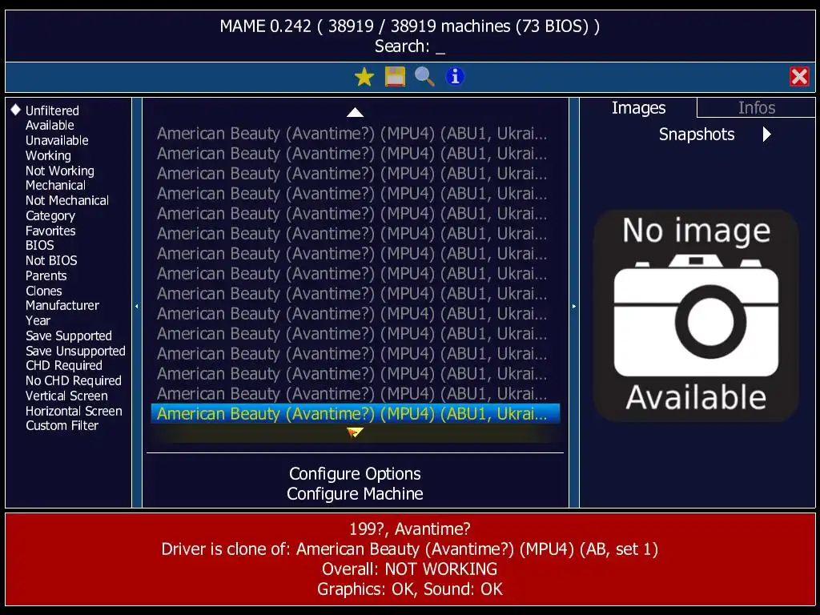Filter list by Clones
Viewport: 820px width, 615px height.
click(44, 291)
